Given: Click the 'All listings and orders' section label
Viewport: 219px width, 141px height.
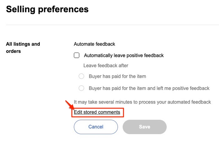Looking at the screenshot, I should pos(23,48).
